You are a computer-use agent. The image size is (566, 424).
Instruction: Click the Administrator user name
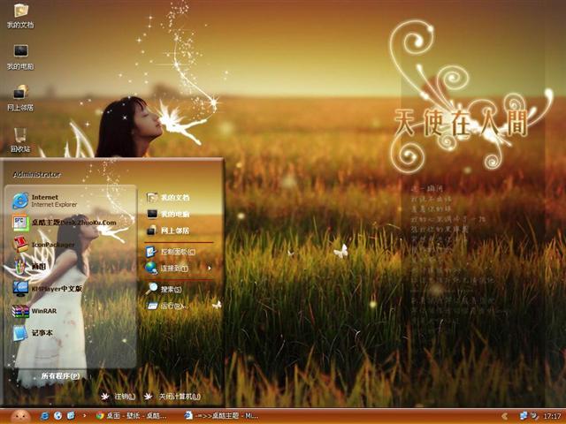pyautogui.click(x=36, y=175)
